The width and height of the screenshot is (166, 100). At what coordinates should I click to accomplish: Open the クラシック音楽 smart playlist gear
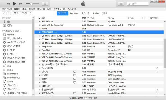tap(4, 46)
